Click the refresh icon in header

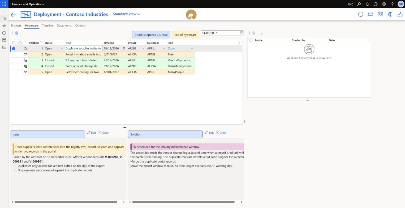pos(360,14)
